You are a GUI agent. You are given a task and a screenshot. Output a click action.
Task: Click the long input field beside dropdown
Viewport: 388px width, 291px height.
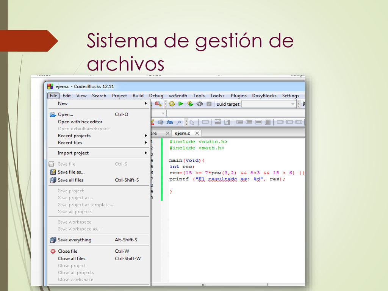[236, 113]
